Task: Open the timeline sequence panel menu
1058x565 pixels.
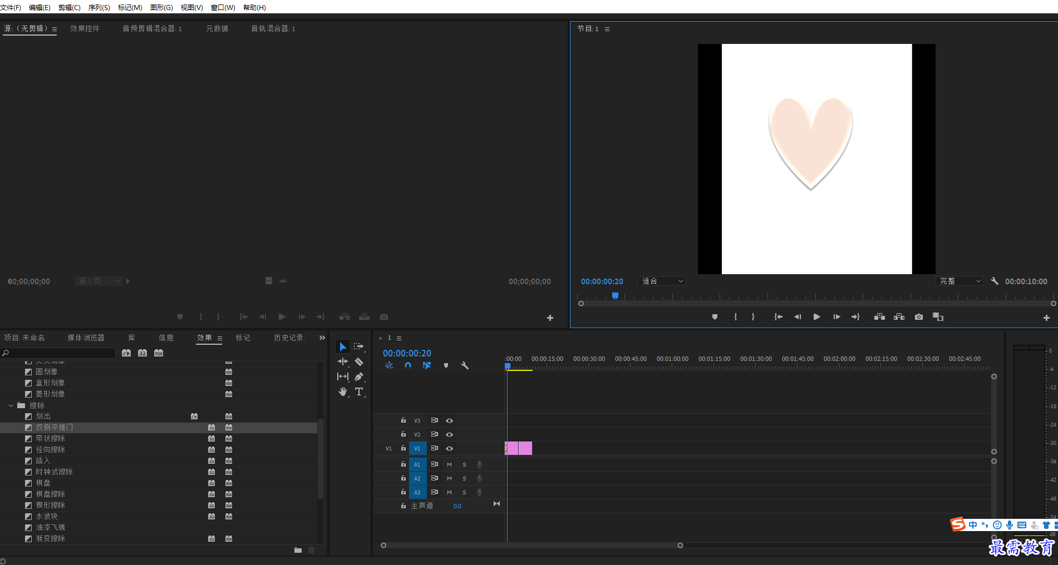Action: (399, 338)
